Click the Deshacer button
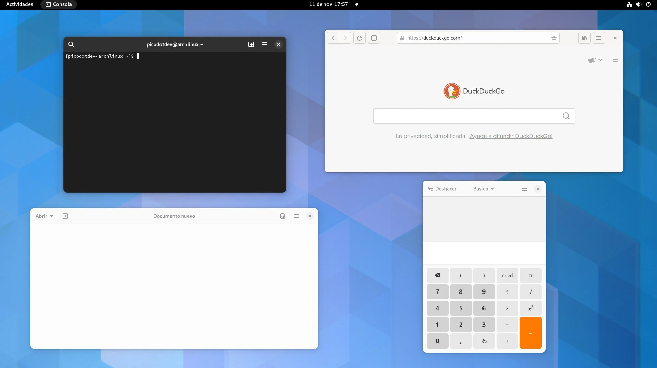Viewport: 657px width, 368px height. click(x=442, y=189)
